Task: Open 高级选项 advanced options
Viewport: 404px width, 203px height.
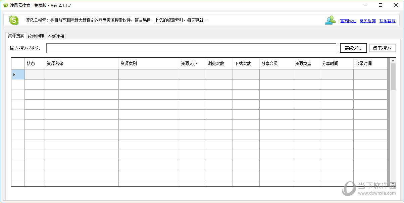Action: (353, 48)
